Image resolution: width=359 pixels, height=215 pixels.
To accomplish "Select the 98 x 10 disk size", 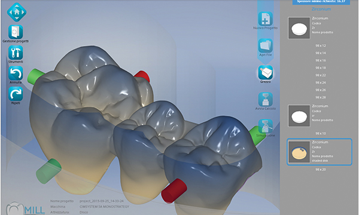I will coord(321,133).
